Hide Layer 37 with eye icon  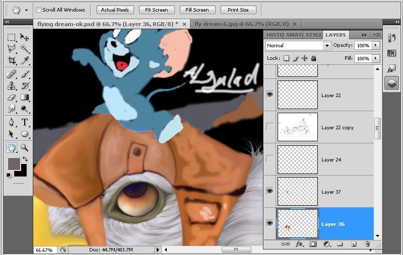270,191
